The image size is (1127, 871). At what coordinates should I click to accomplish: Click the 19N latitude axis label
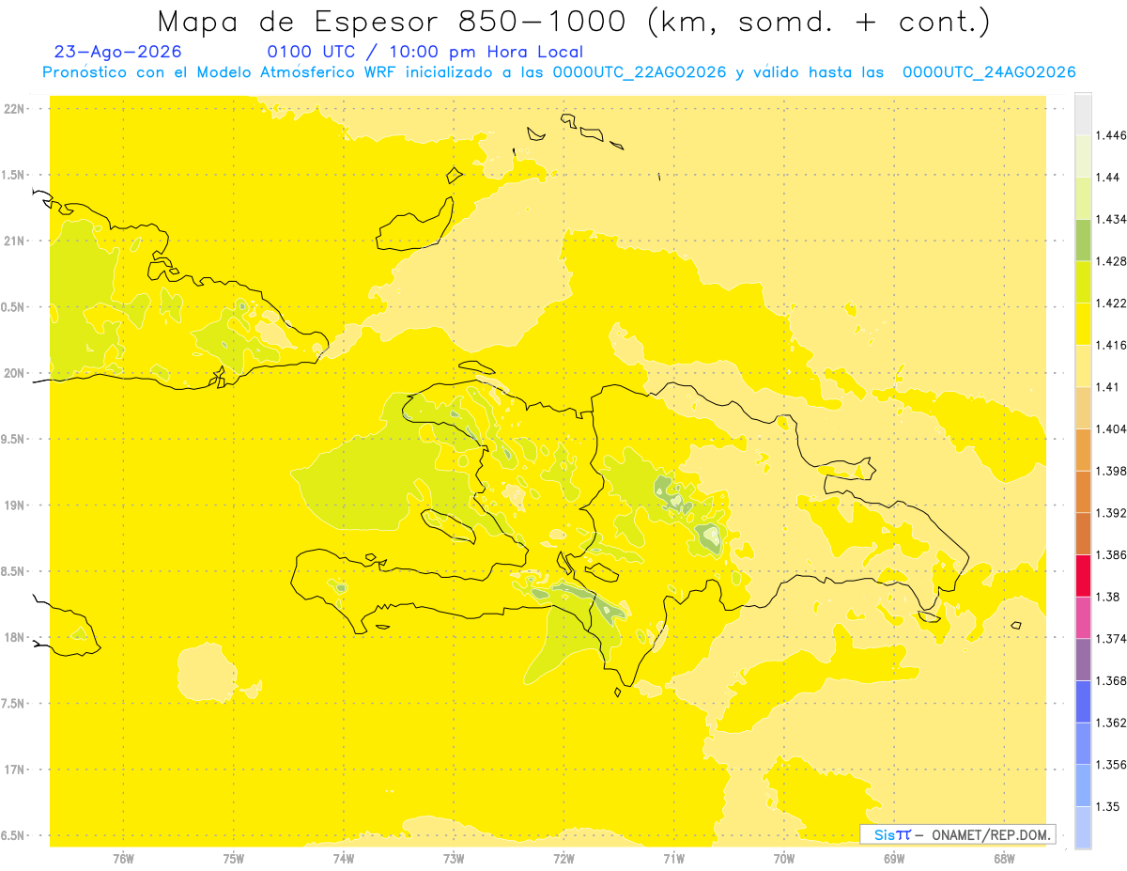tap(14, 505)
